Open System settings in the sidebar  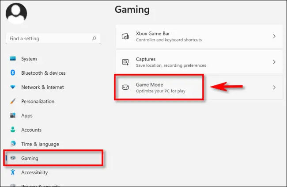pyautogui.click(x=29, y=59)
